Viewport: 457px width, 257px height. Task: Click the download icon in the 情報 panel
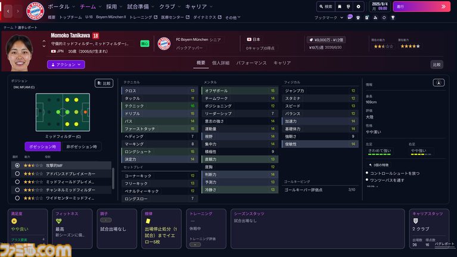438,83
